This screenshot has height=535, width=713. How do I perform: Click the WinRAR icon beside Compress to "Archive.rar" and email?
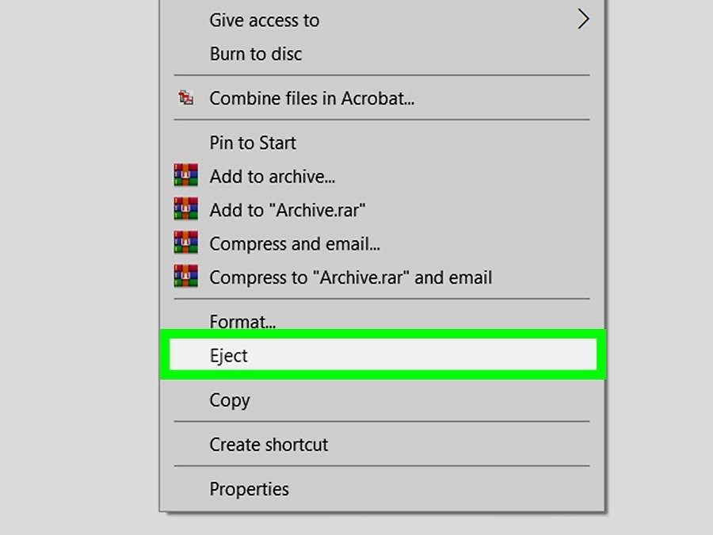[186, 277]
